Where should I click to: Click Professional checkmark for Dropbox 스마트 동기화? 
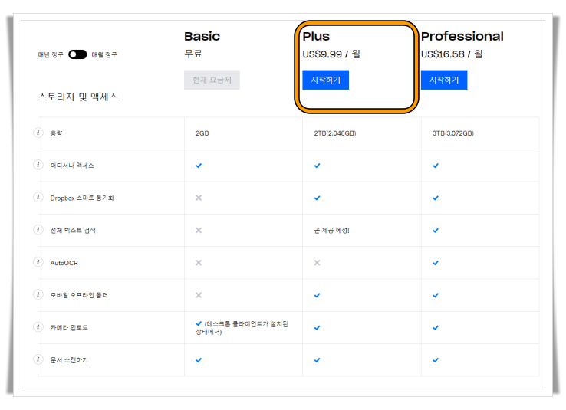[x=436, y=198]
